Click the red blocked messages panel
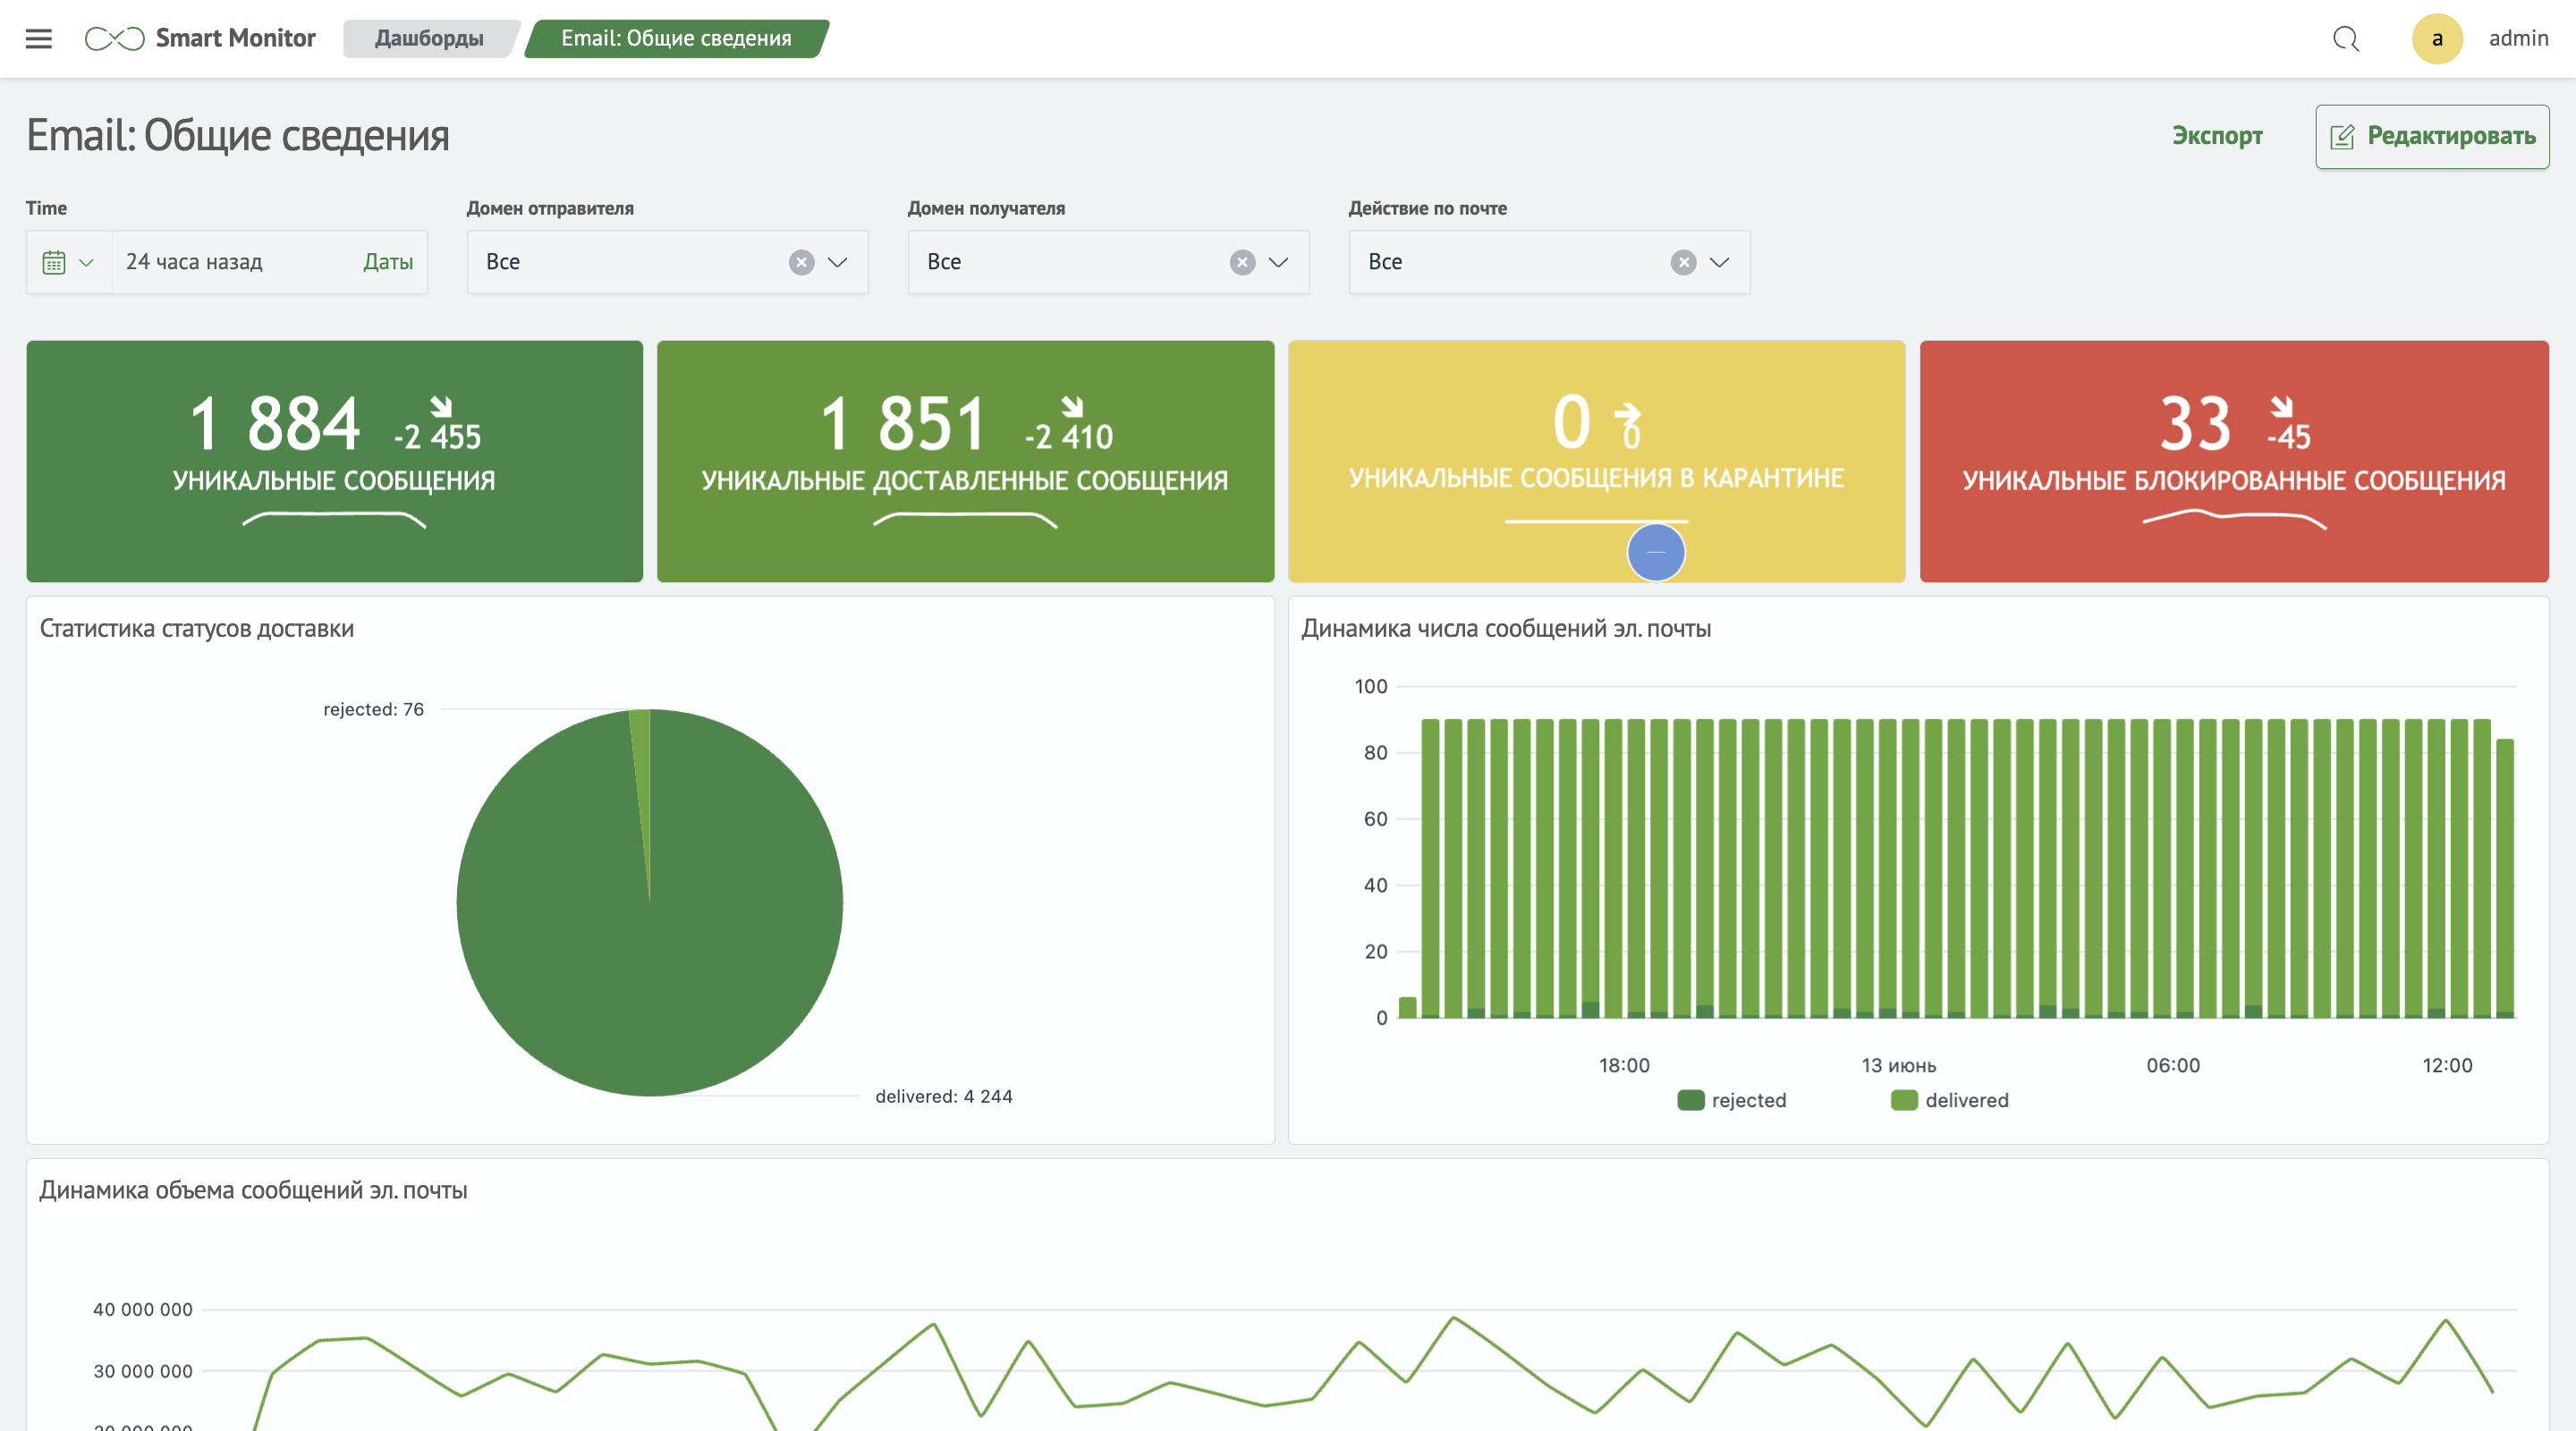 2233,461
